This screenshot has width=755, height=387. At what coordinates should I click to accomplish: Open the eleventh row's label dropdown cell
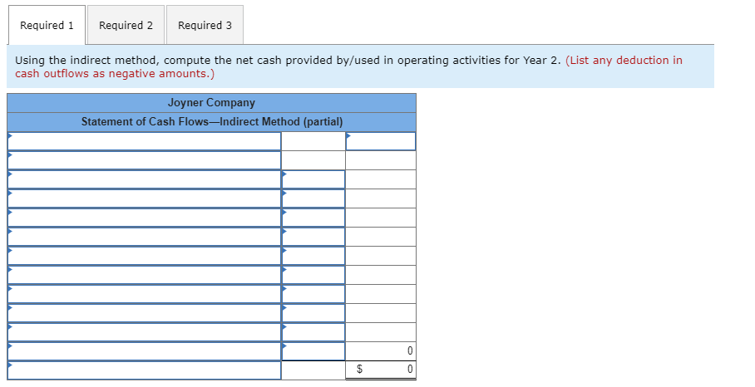144,332
